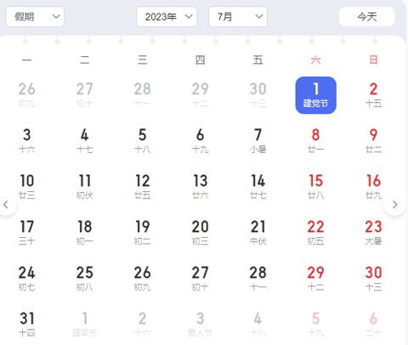Select August 3 男人节 greyed date
This screenshot has width=408, height=345.
(x=201, y=325)
